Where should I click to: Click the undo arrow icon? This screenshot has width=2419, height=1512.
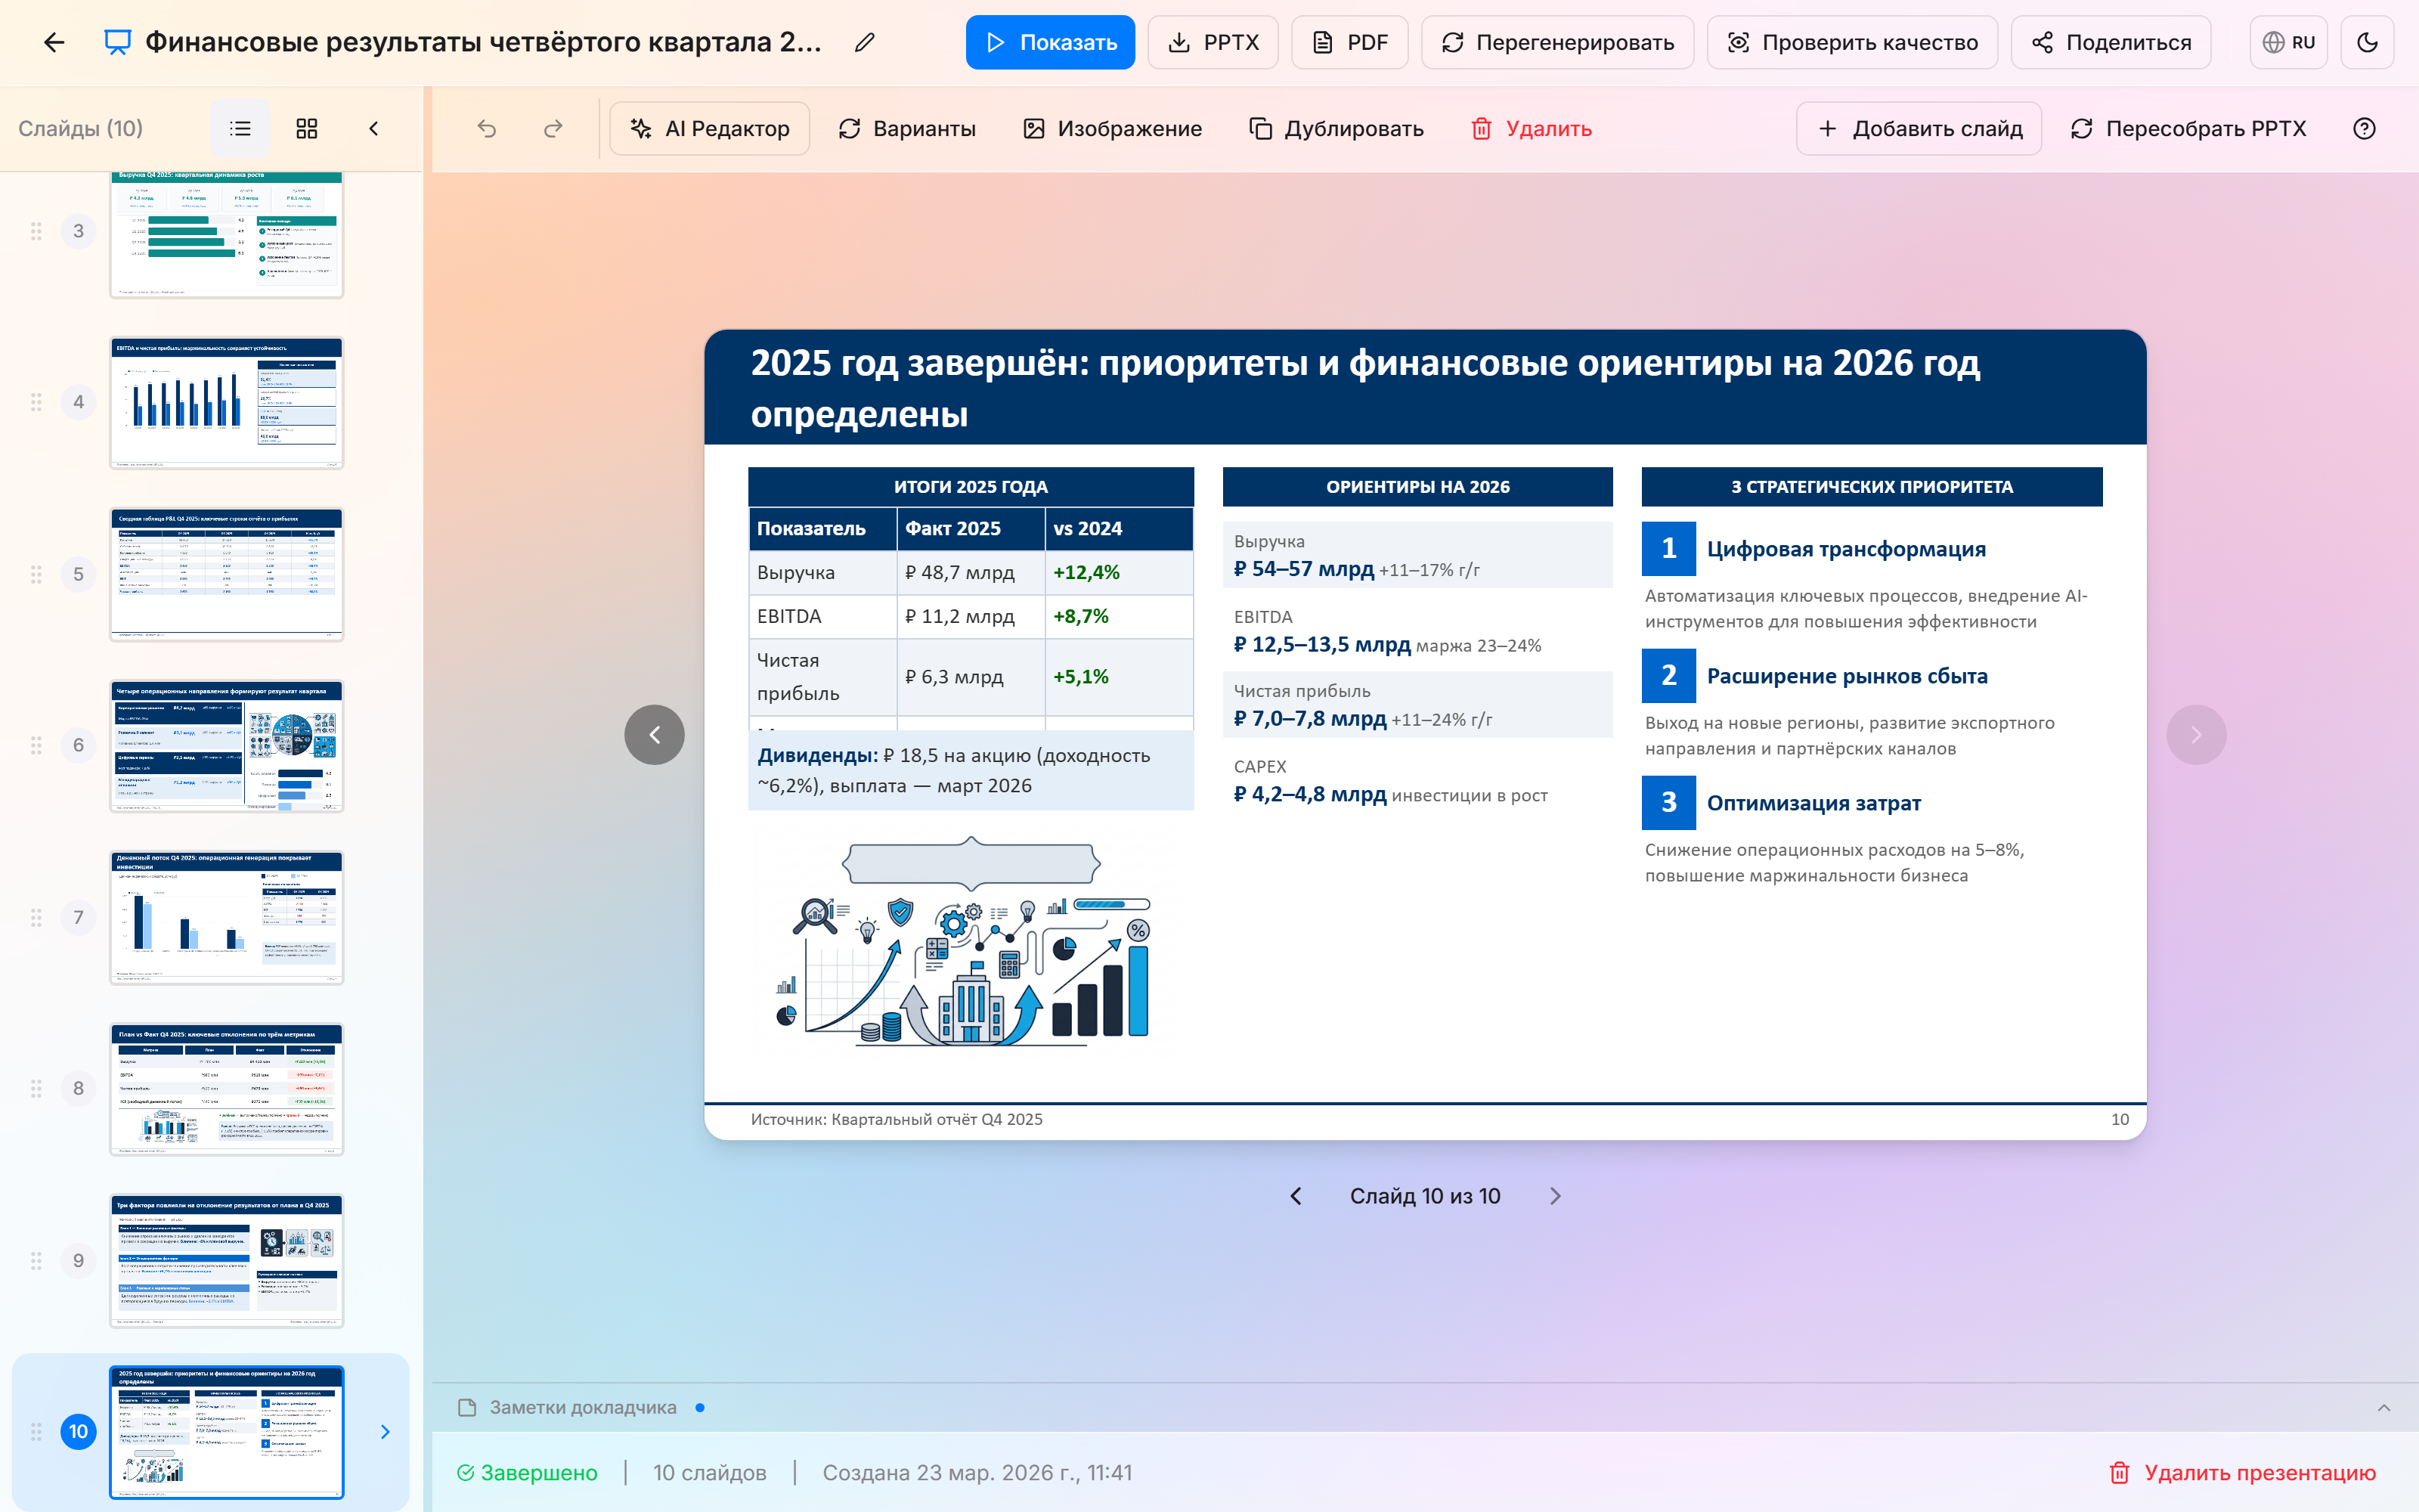(487, 128)
